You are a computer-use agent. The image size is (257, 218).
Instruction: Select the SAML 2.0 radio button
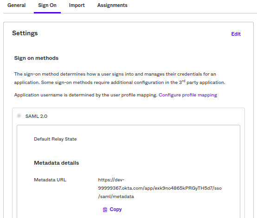(19, 116)
